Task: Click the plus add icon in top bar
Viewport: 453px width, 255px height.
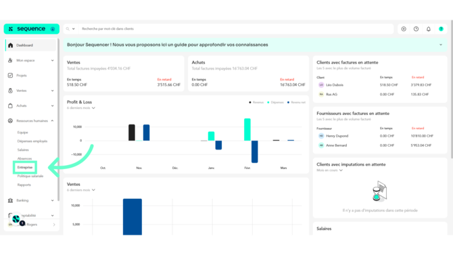Action: tap(404, 29)
